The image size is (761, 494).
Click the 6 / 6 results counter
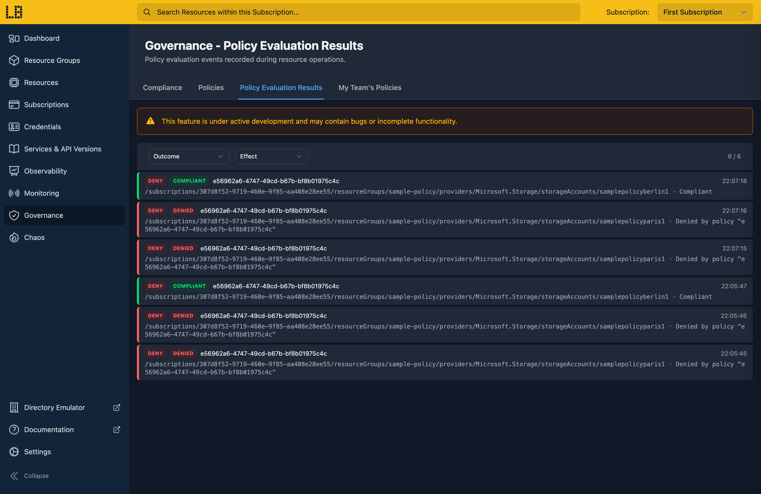click(x=734, y=156)
